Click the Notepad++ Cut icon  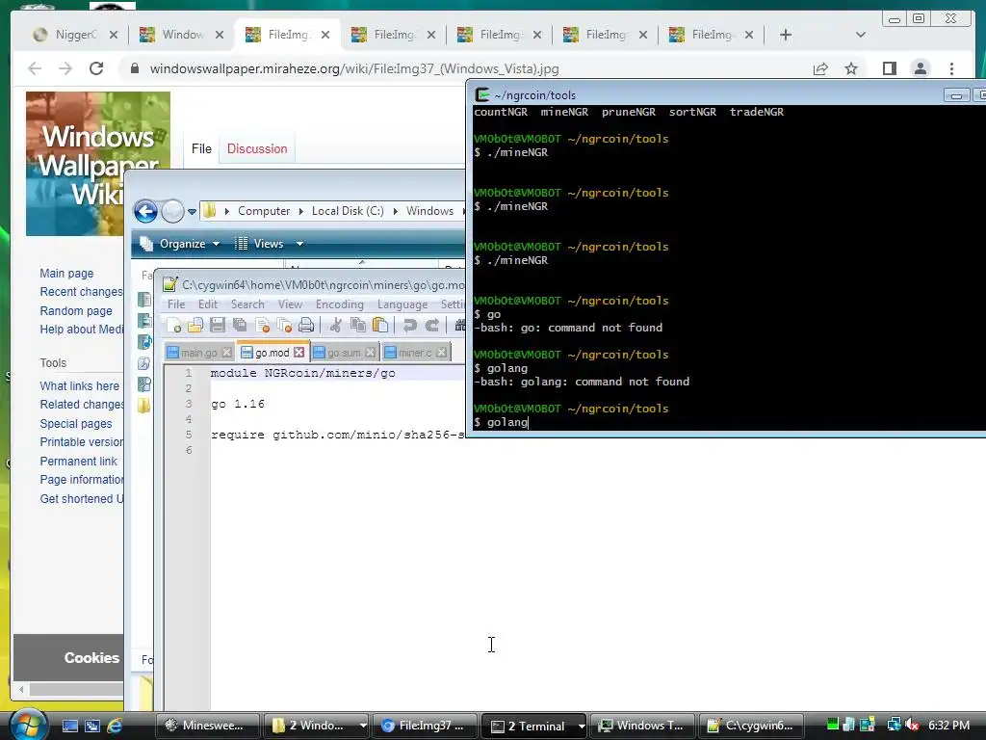(336, 326)
